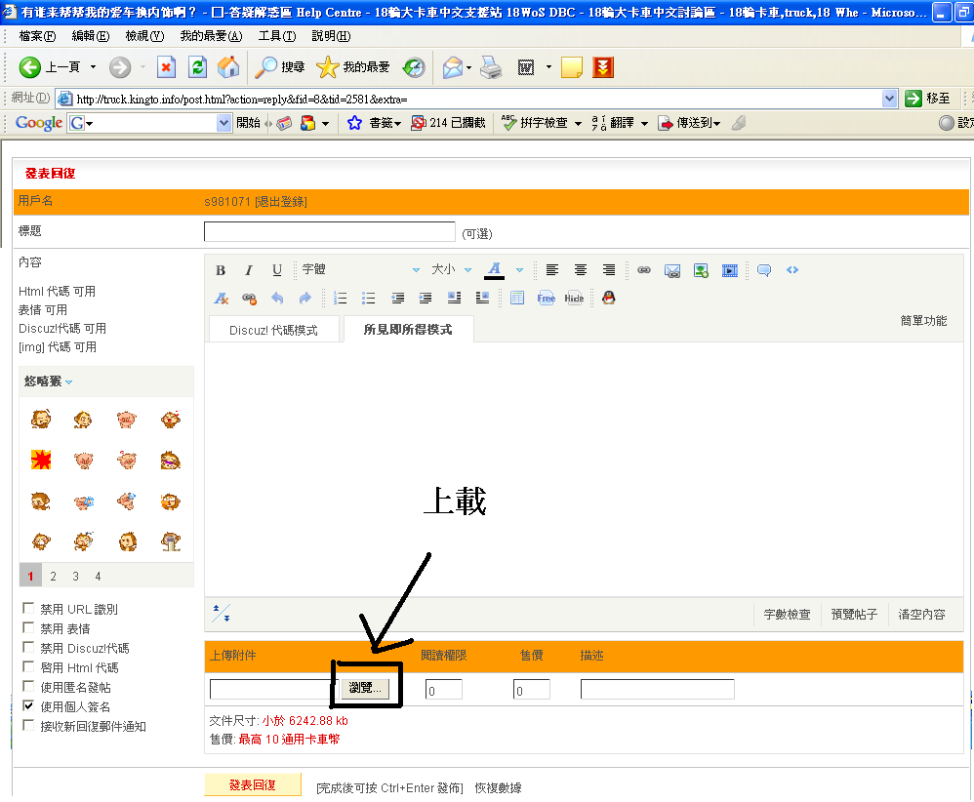Open the browser address bar dropdown
This screenshot has width=974, height=802.
pyautogui.click(x=889, y=99)
